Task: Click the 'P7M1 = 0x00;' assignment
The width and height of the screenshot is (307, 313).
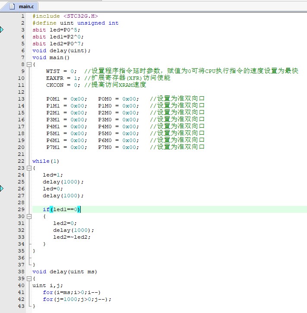Action: click(x=66, y=147)
